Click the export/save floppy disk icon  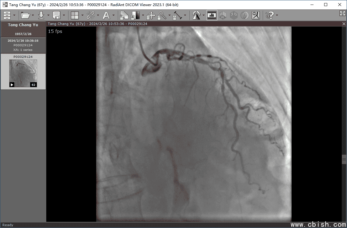point(57,15)
